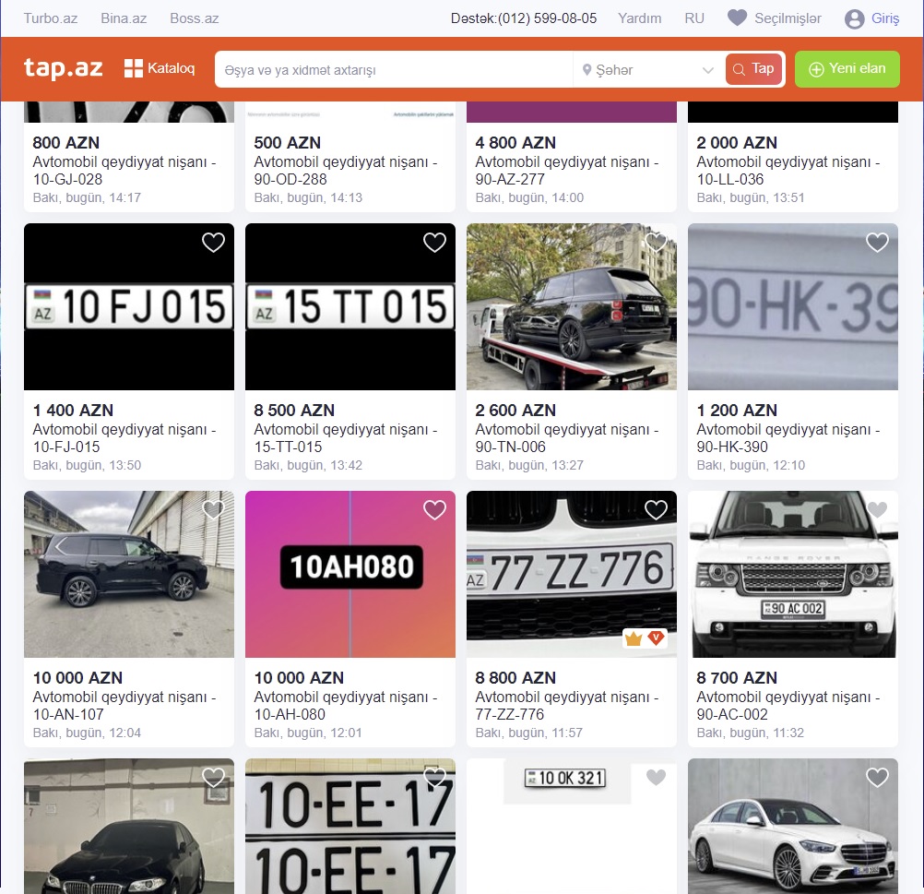924x894 pixels.
Task: Go to Bina.az site
Action: click(124, 18)
